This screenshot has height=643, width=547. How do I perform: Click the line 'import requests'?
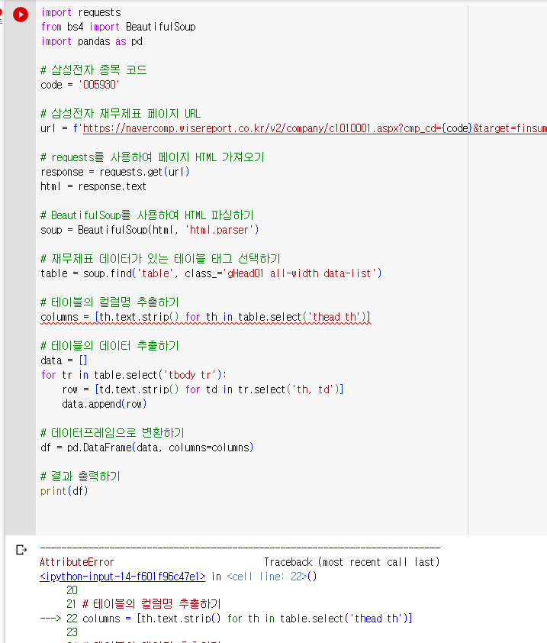(81, 12)
